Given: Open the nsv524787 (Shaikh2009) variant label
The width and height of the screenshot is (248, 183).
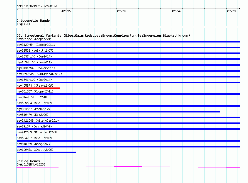Looking at the screenshot, I should point(35,138).
